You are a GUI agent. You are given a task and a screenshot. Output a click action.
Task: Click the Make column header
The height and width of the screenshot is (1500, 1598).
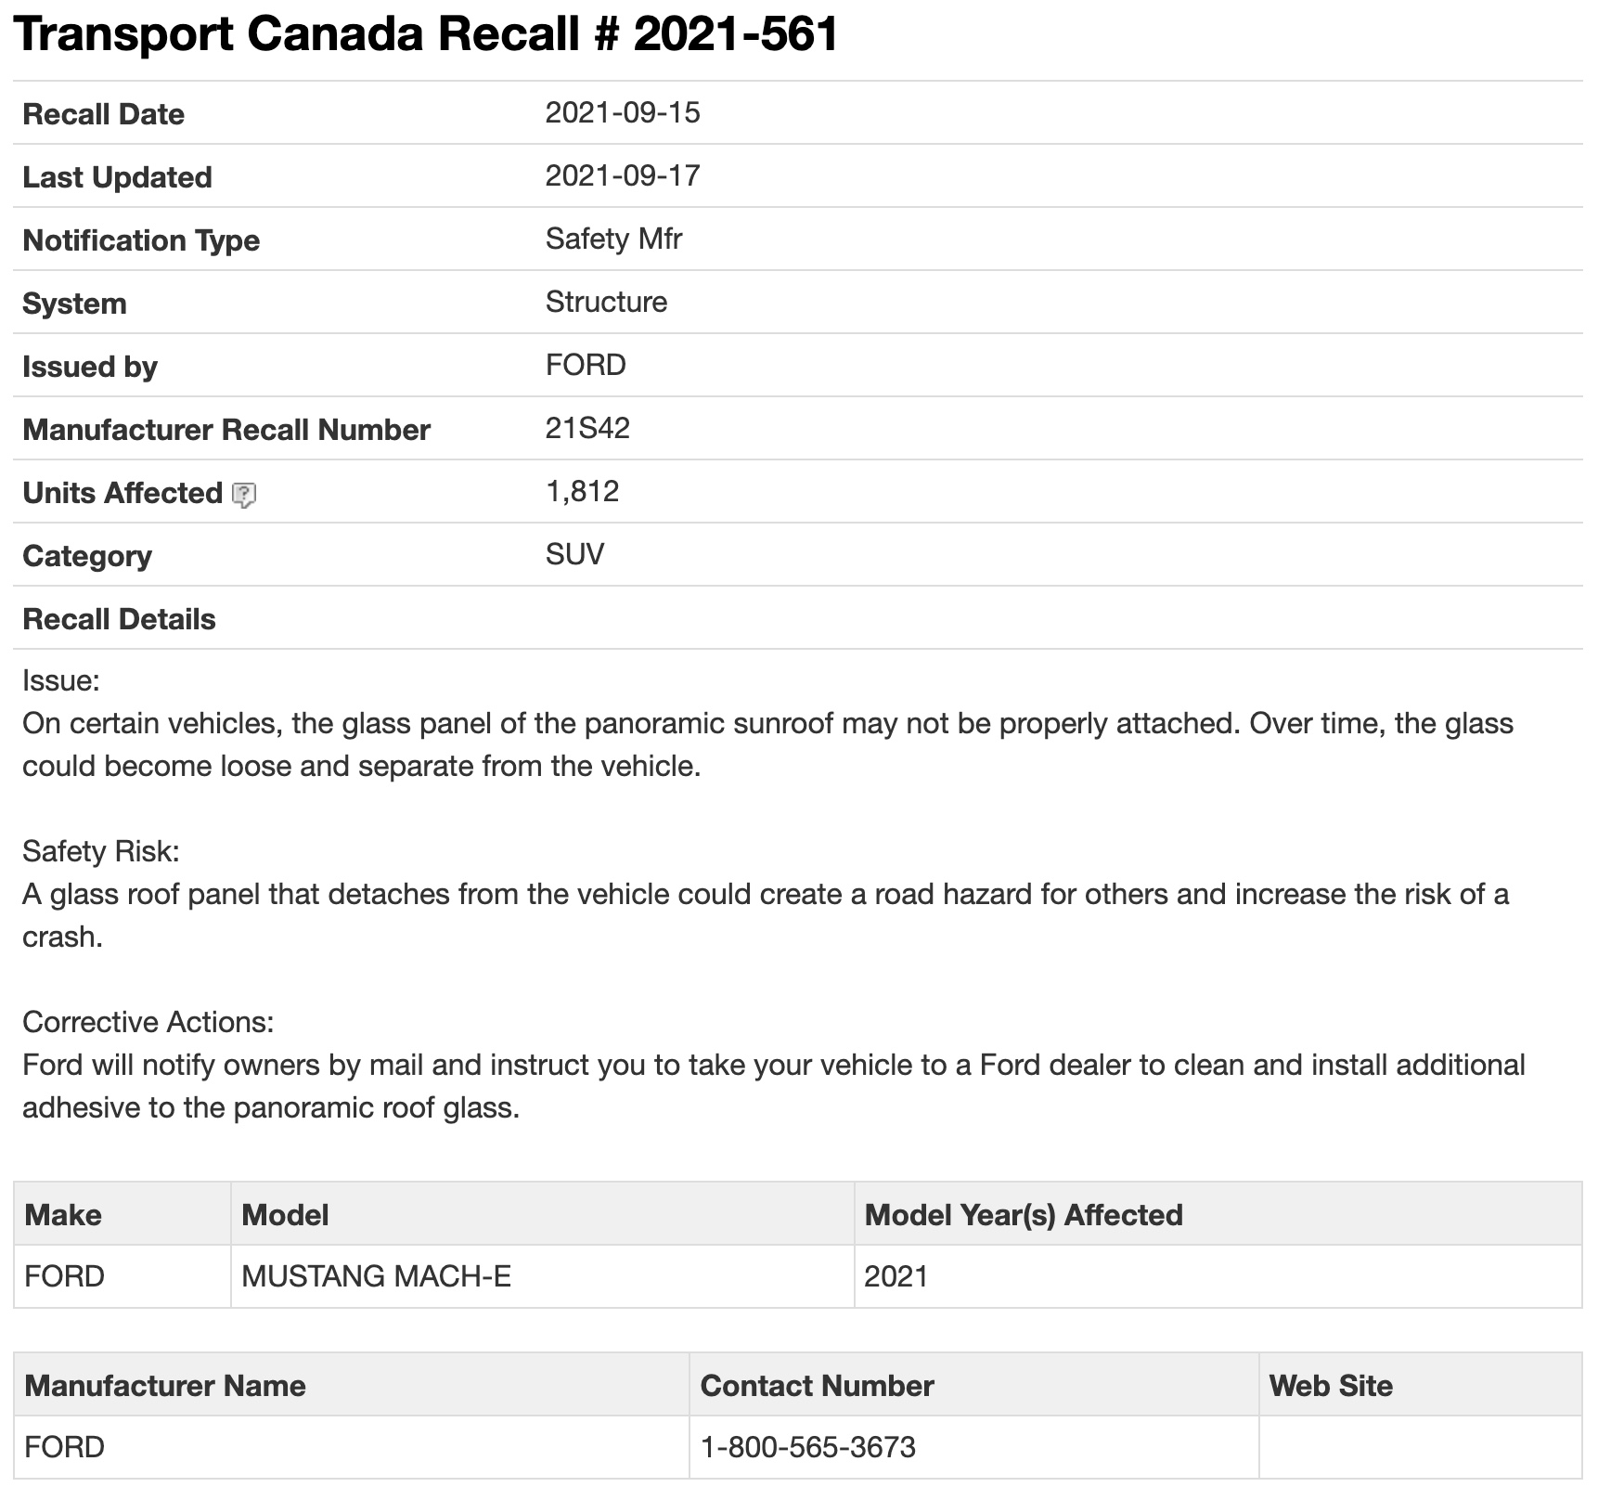pyautogui.click(x=63, y=1215)
